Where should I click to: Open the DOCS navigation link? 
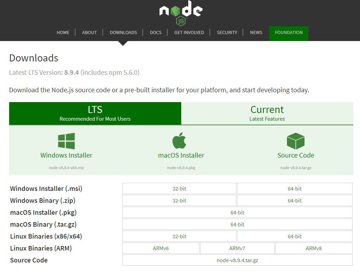156,33
